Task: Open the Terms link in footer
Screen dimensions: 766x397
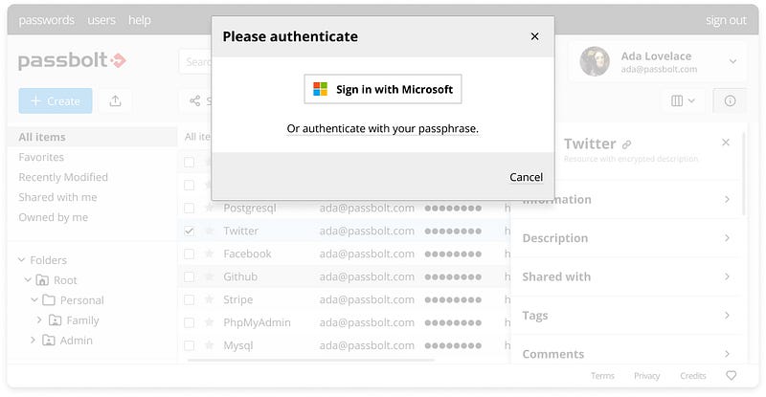Action: tap(602, 376)
